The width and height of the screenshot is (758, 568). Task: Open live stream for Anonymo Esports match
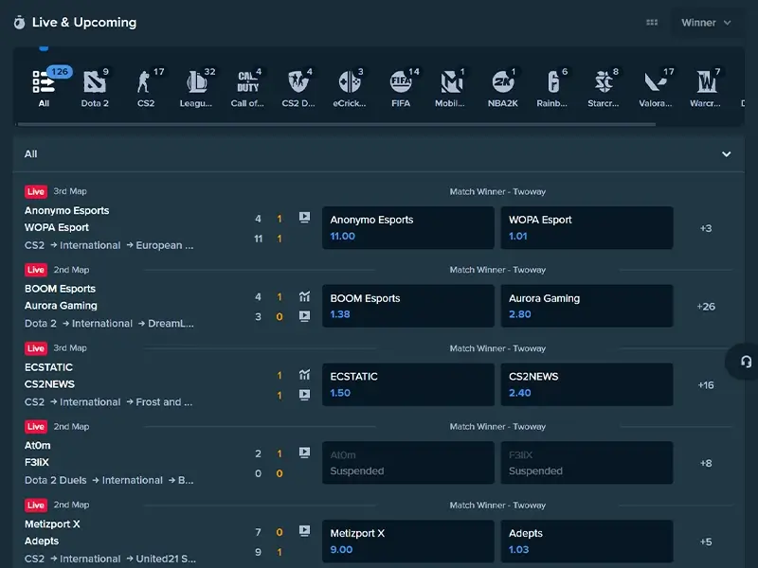pos(304,218)
